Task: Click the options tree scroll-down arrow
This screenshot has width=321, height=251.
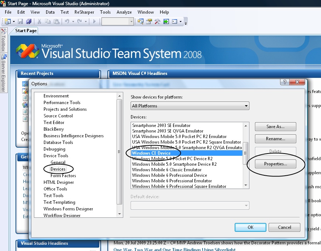Action: click(120, 214)
